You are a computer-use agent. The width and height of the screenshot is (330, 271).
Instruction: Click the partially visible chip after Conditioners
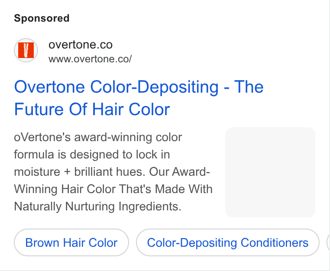328,242
